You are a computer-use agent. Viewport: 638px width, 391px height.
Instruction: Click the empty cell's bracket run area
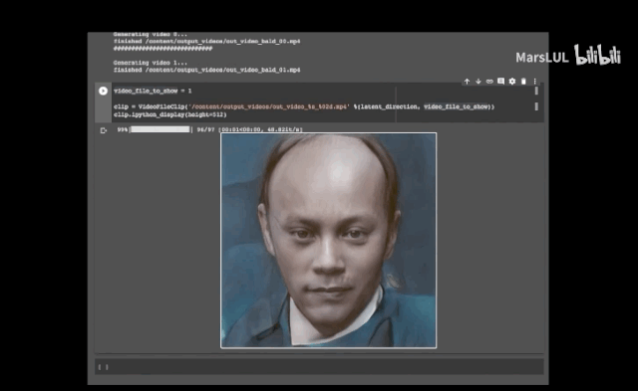tap(104, 367)
